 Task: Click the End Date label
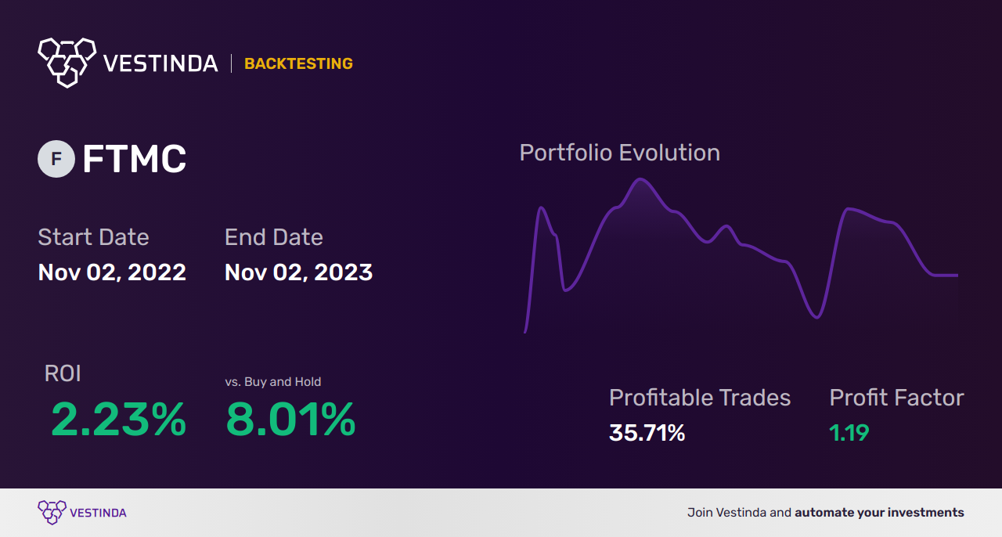273,236
